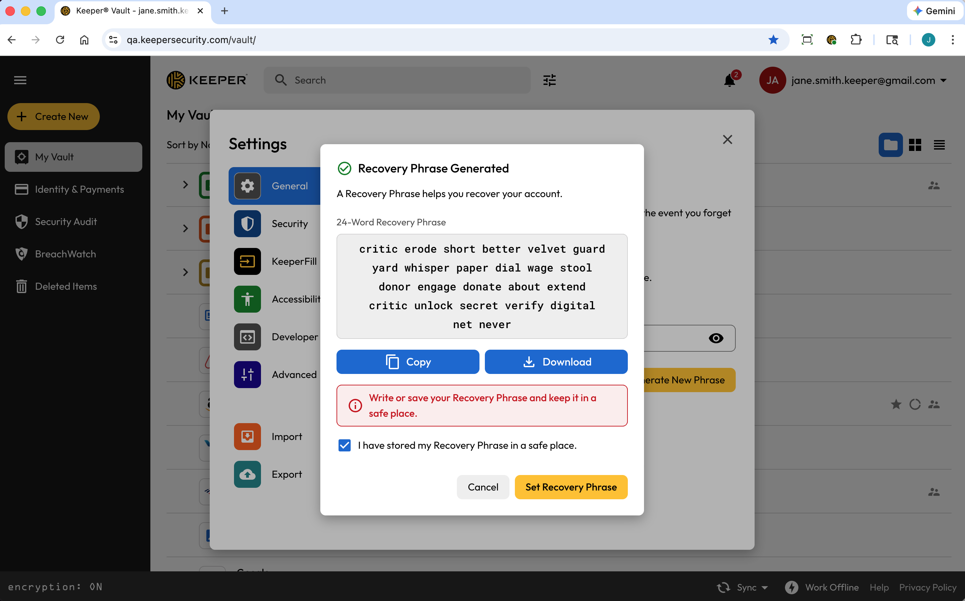Screen dimensions: 965x601
Task: Click the BreachWatch sidebar icon
Action: (x=22, y=254)
